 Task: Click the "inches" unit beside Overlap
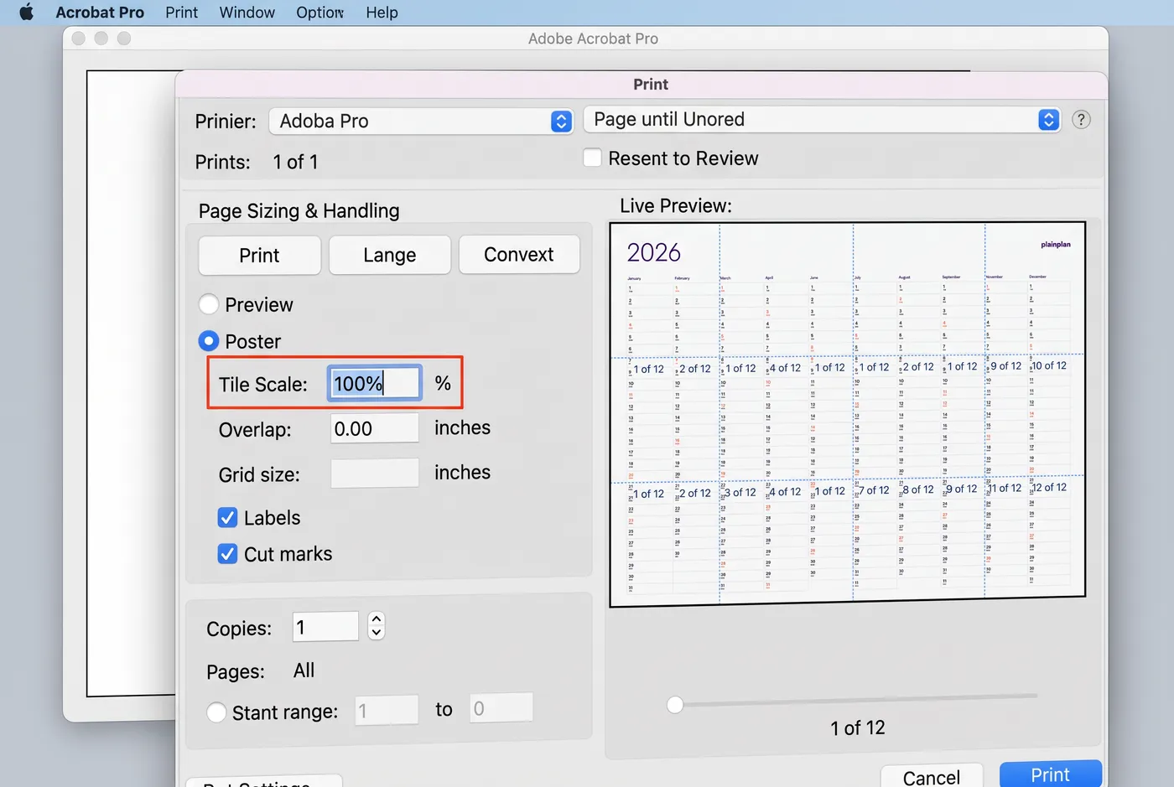462,427
